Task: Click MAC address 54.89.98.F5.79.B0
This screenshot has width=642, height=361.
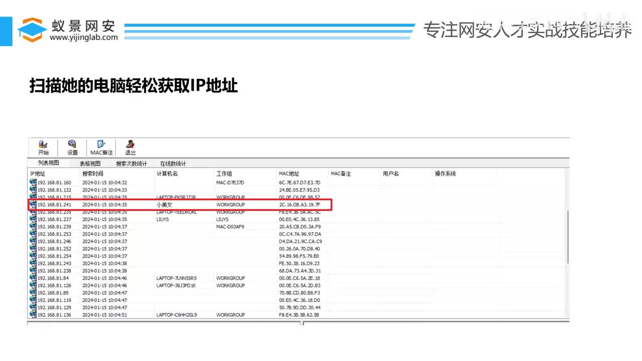Action: coord(299,256)
